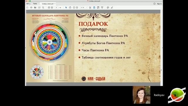Image resolution: width=188 pixels, height=106 pixels.
Task: Click the Read mode toolbar icon
Action: click(x=102, y=7)
